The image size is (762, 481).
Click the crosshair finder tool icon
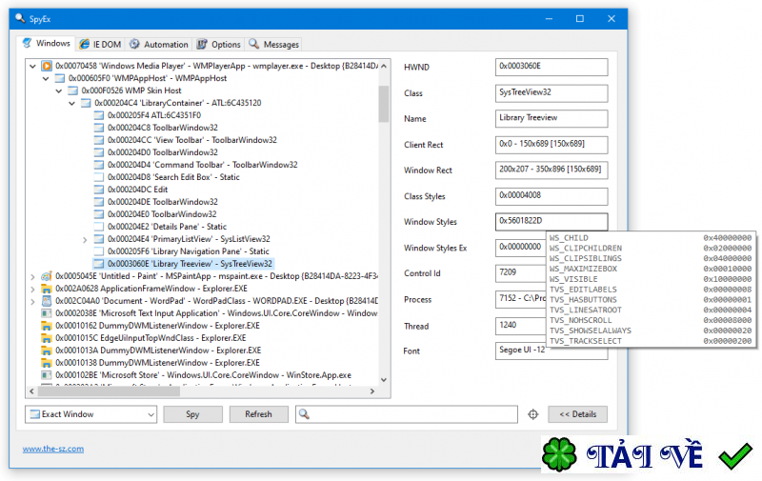(x=532, y=414)
